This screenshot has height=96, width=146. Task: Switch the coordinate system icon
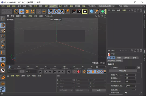pyautogui.click(x=67, y=11)
